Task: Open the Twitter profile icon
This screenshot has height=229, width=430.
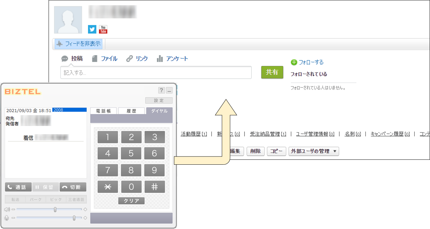Action: (92, 29)
